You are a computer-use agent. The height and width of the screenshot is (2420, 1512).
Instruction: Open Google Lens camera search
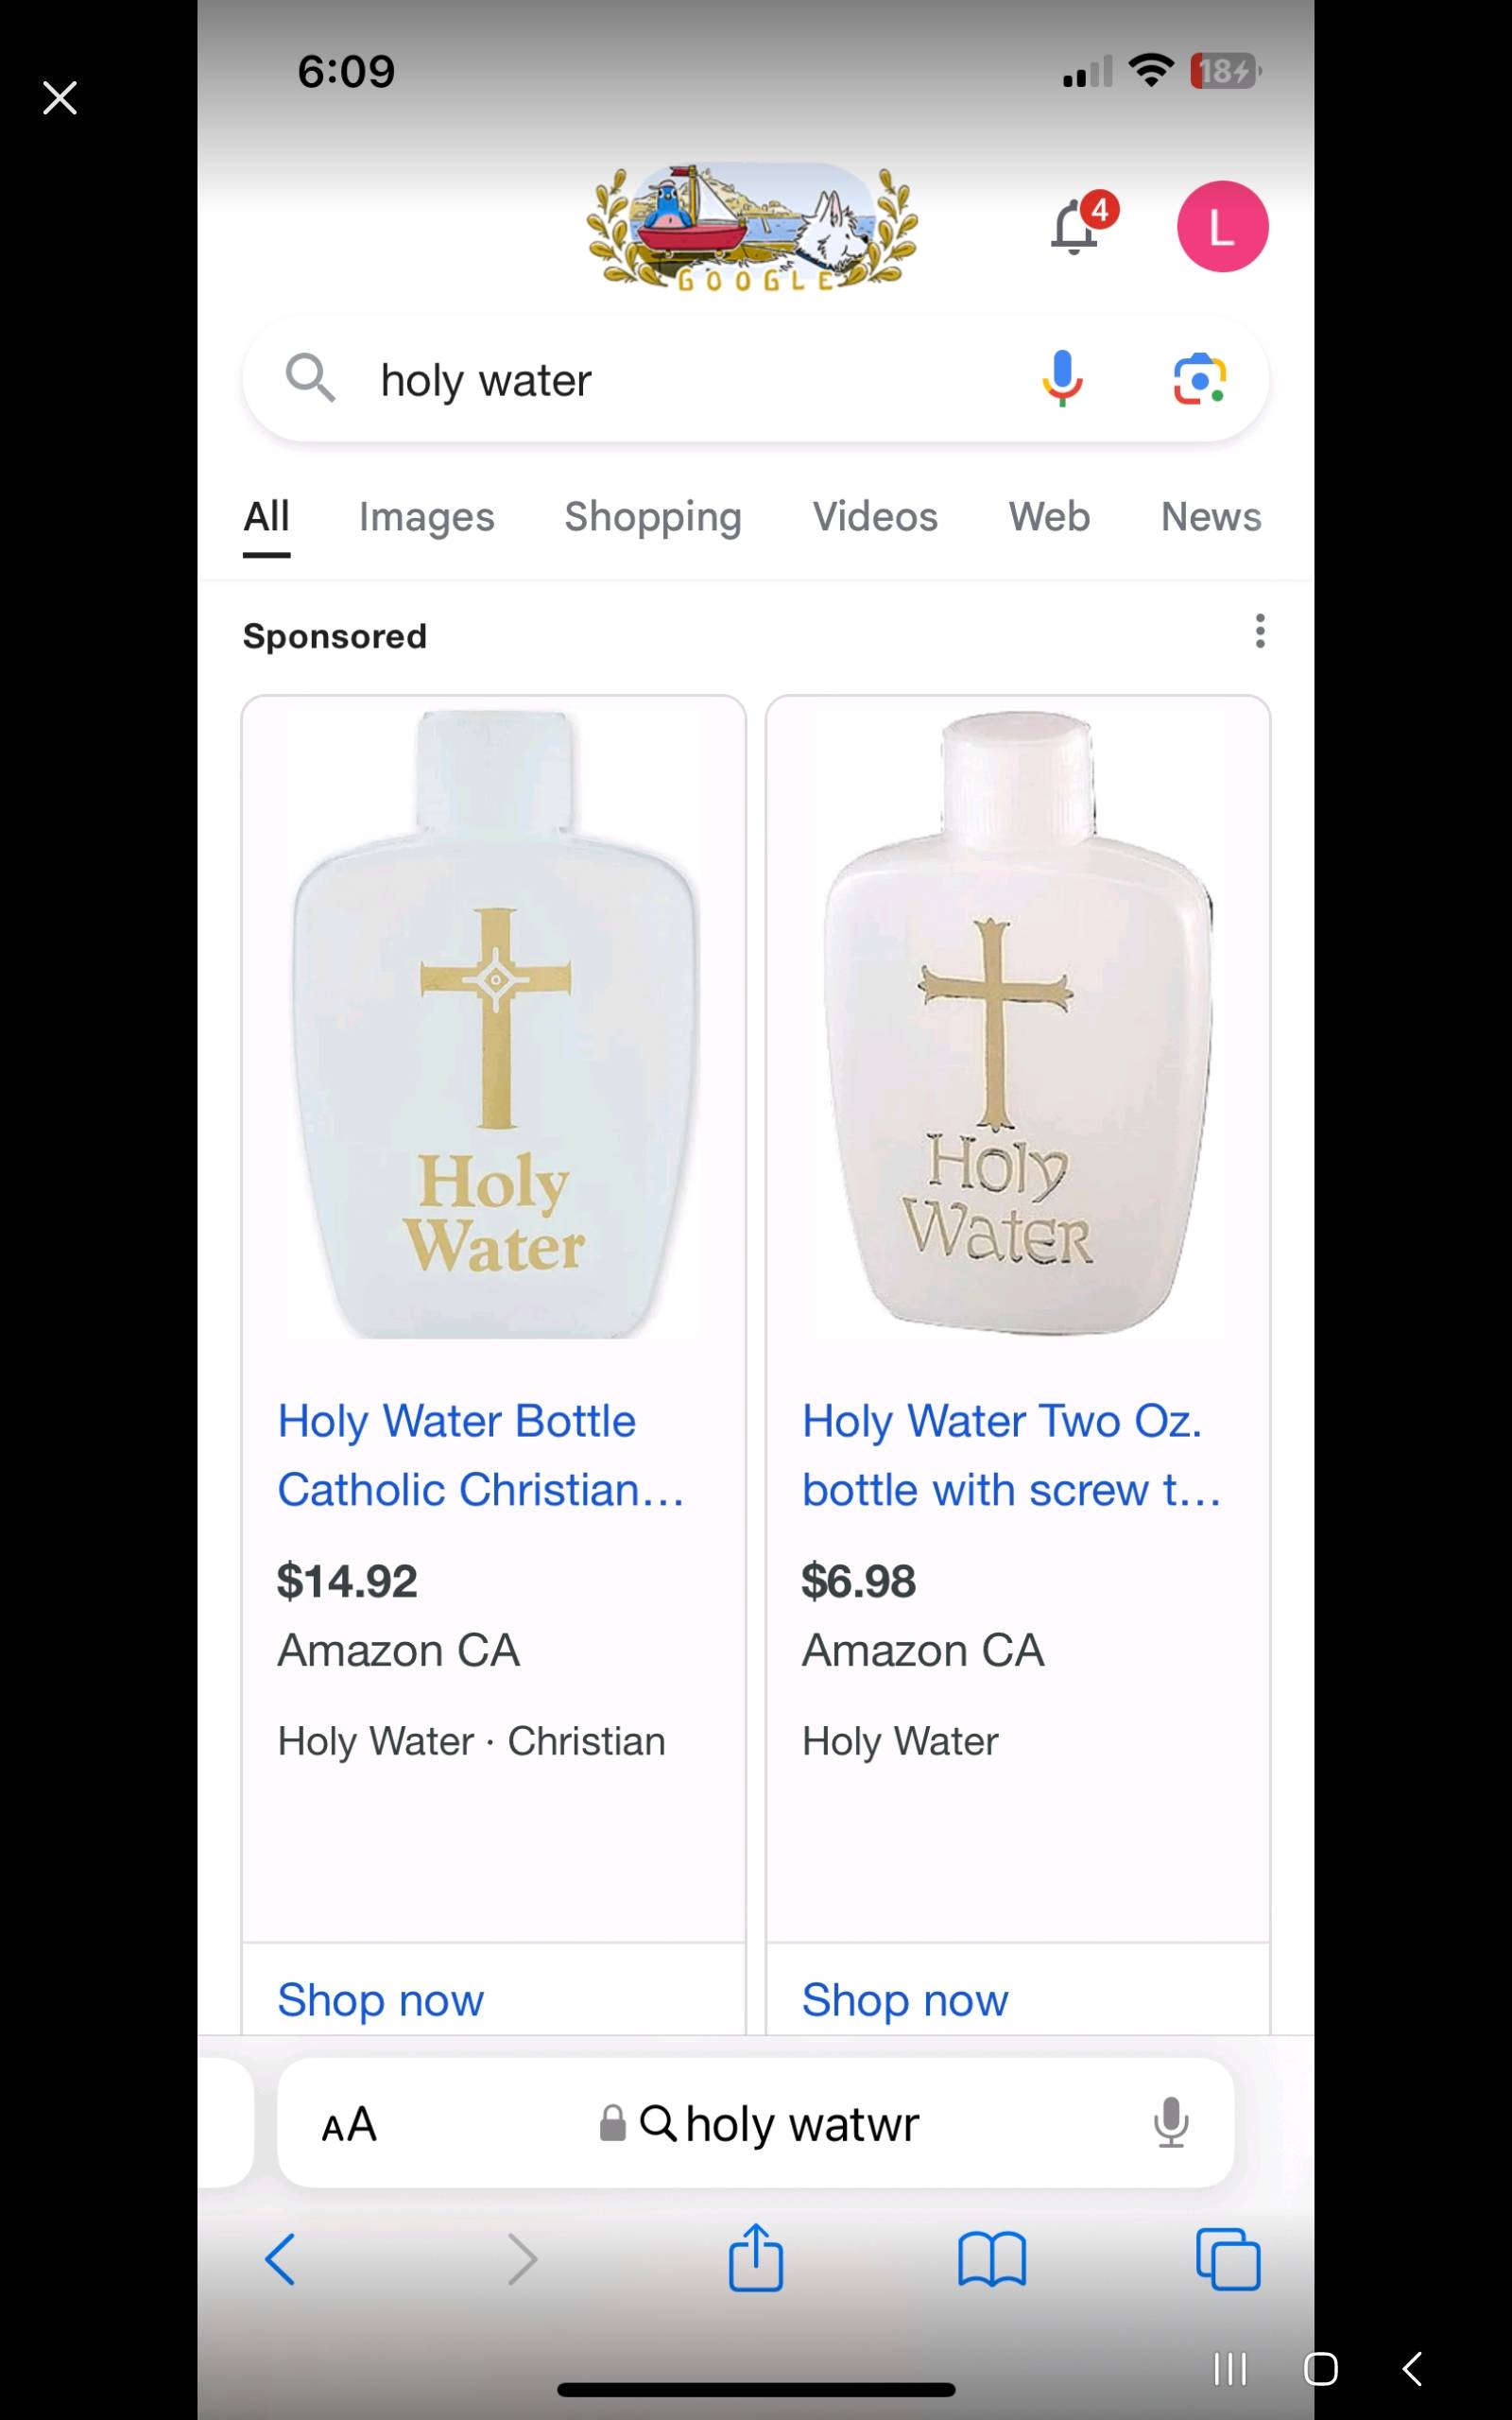tap(1199, 379)
